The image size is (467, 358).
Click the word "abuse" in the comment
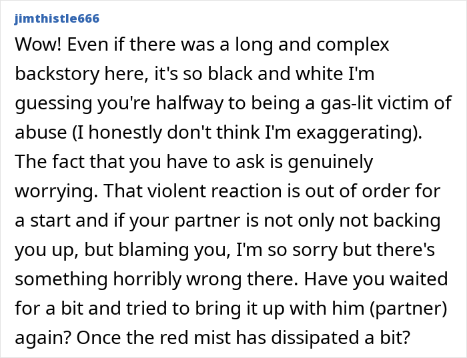37,132
